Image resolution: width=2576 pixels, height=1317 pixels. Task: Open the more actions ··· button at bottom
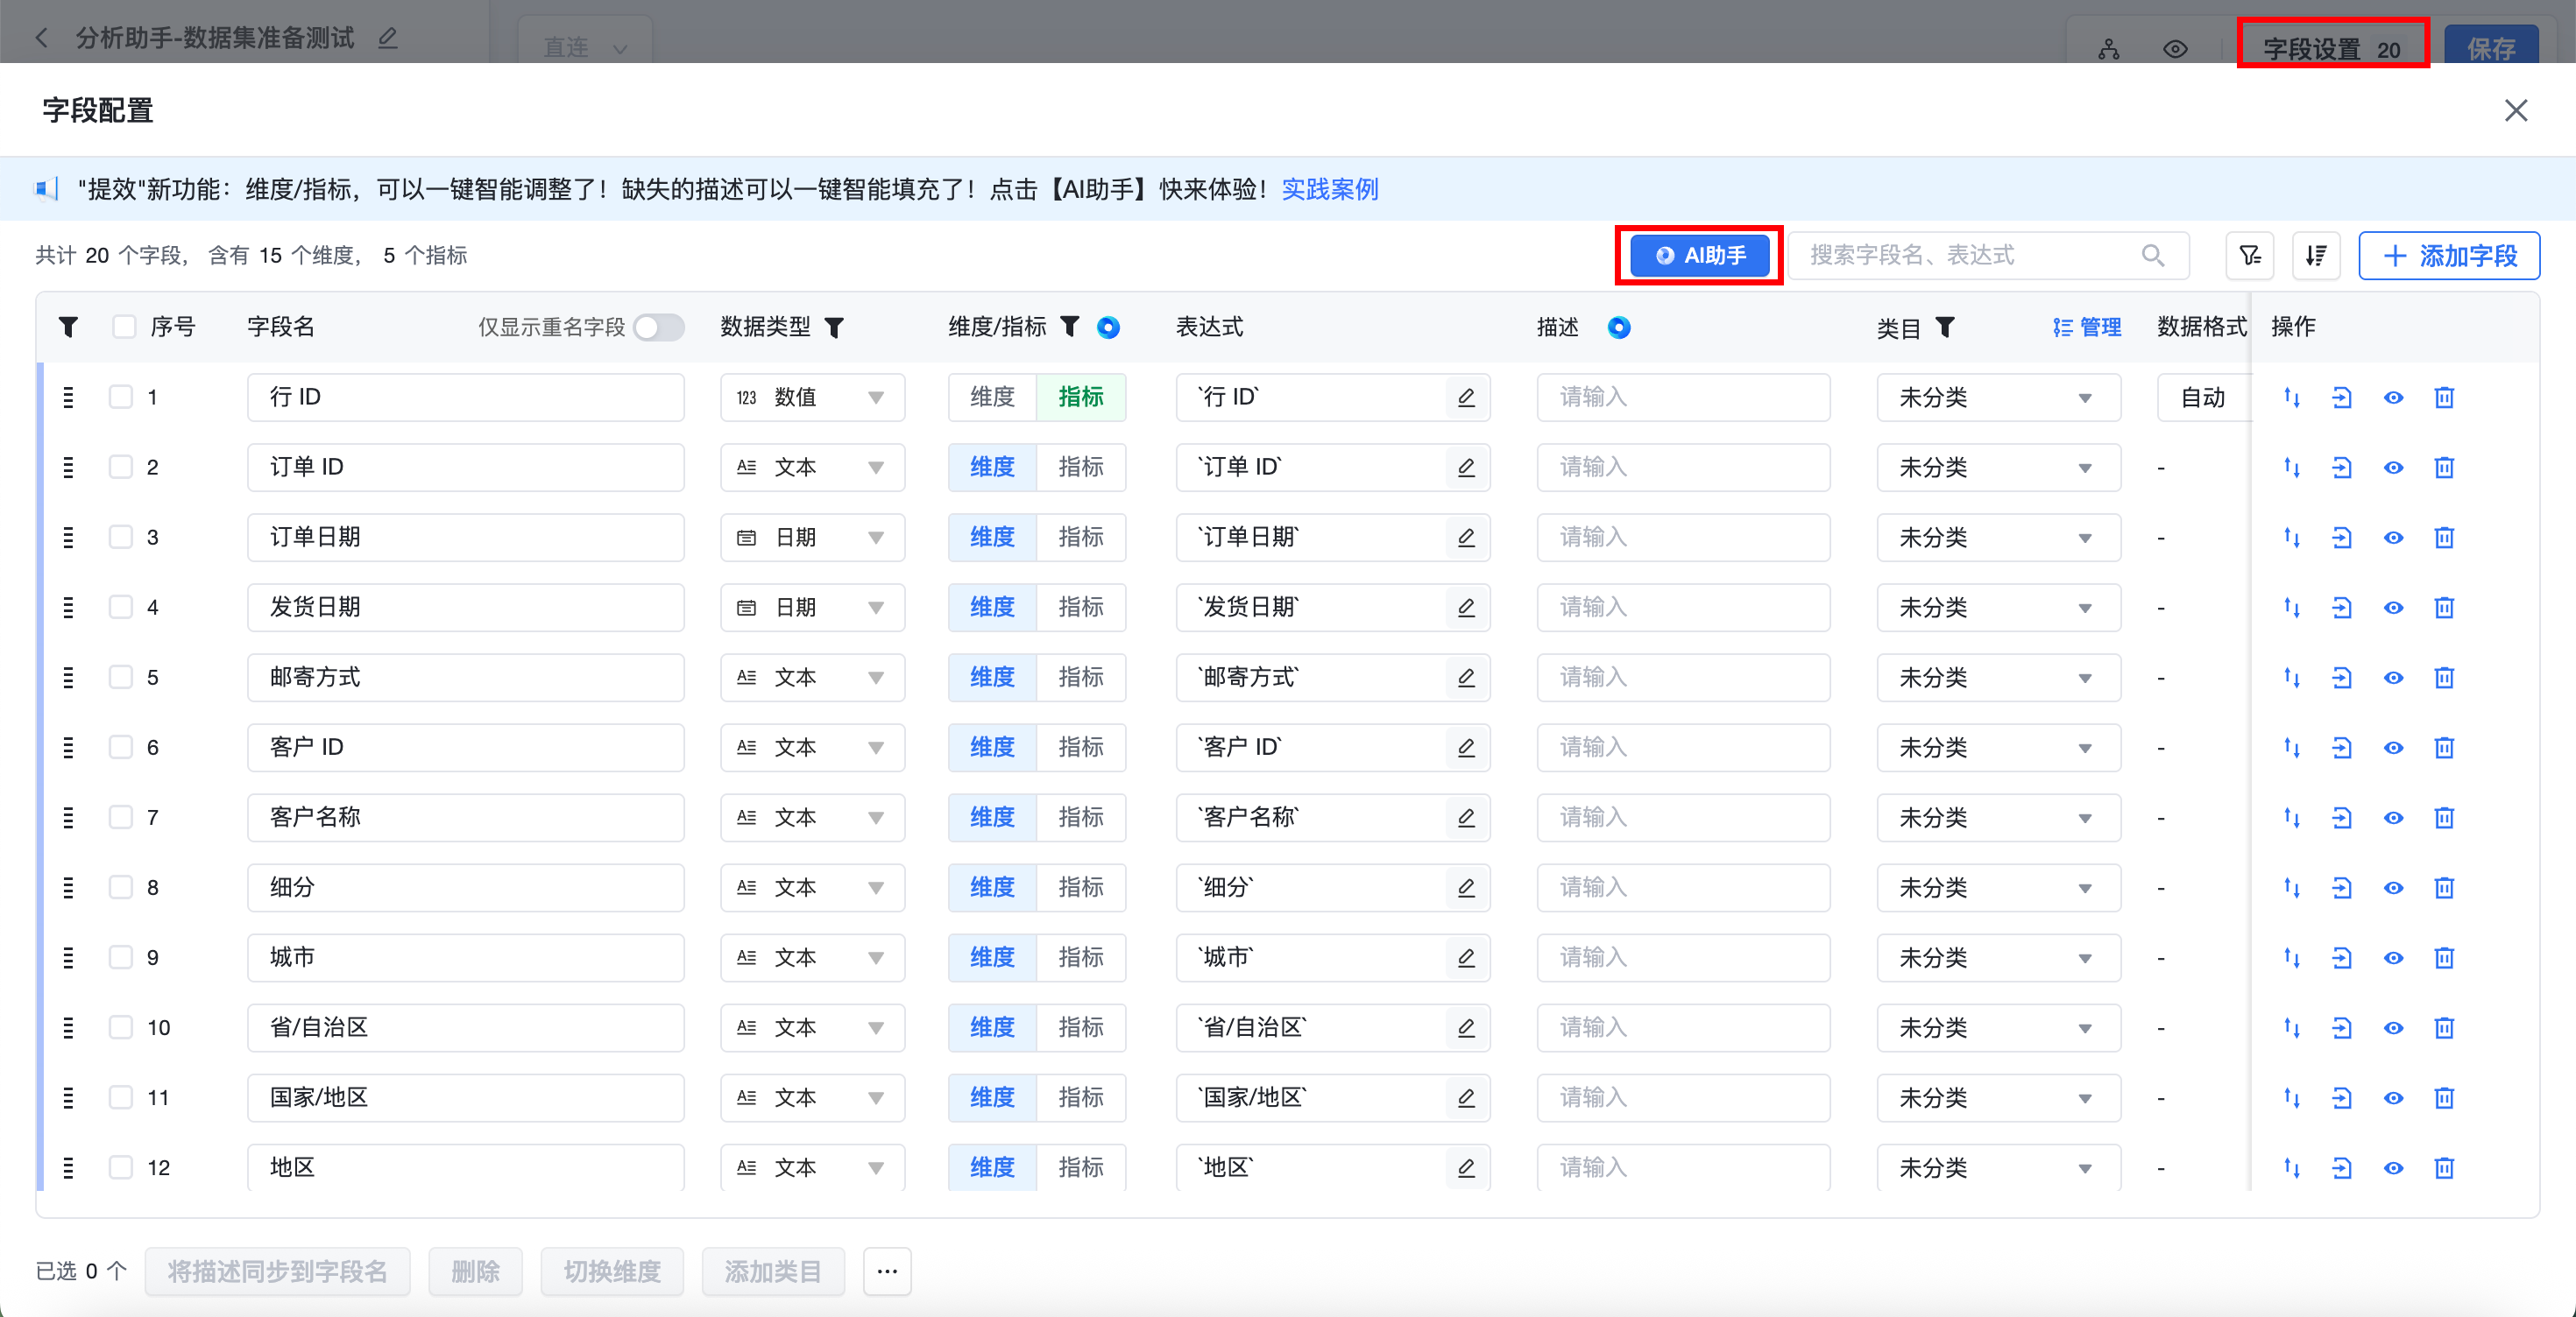point(887,1271)
